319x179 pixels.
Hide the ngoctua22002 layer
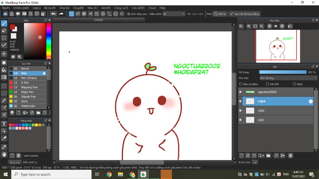pos(240,92)
